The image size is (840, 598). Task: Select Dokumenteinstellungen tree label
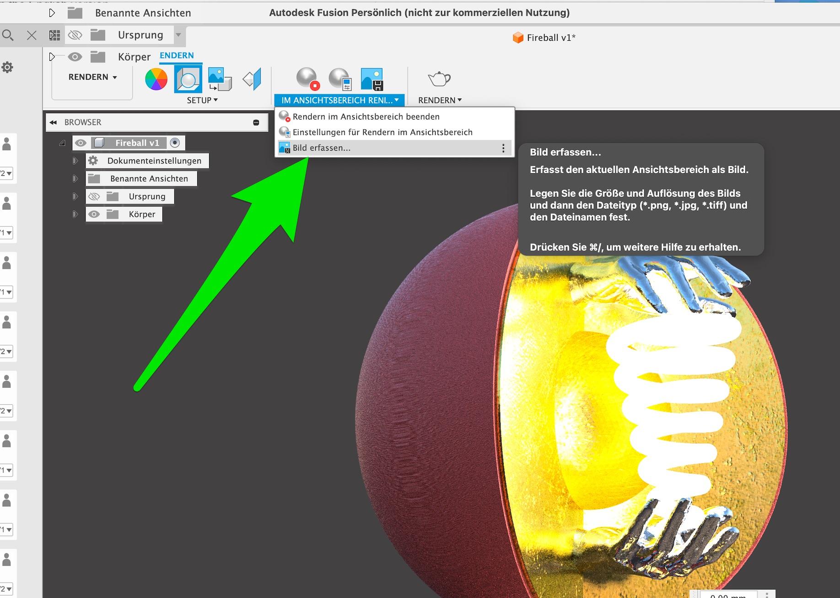point(154,161)
